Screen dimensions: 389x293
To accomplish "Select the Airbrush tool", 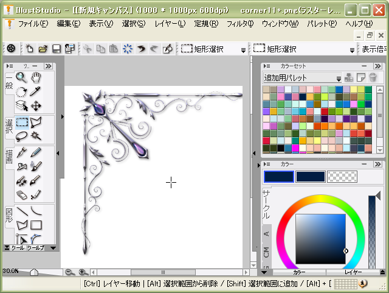I will coord(22,166).
